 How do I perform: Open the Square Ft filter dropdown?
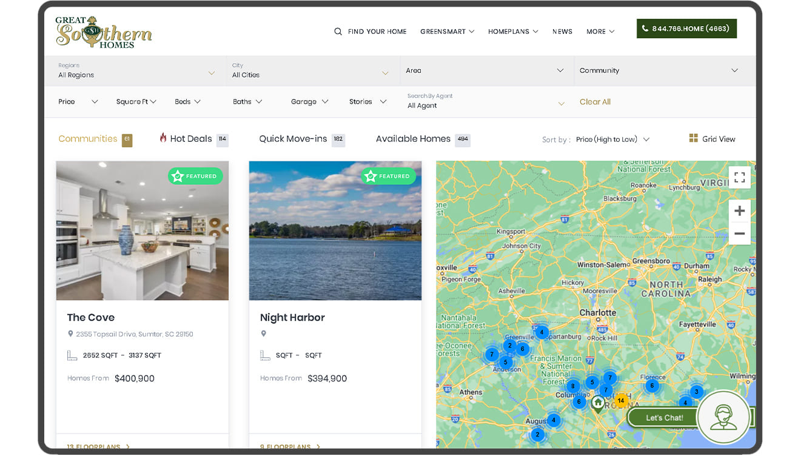[x=136, y=102]
